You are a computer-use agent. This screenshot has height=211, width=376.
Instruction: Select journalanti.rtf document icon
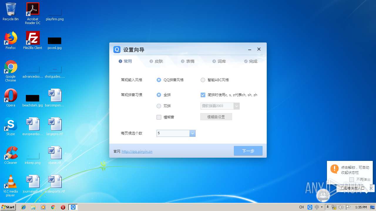click(x=33, y=184)
